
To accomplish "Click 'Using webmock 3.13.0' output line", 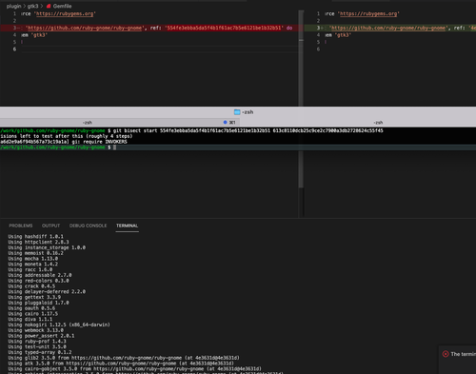I will (x=35, y=330).
